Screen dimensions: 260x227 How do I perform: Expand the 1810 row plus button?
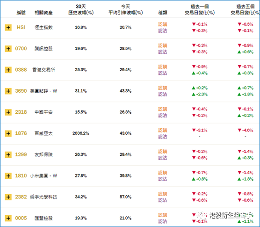tap(8, 176)
